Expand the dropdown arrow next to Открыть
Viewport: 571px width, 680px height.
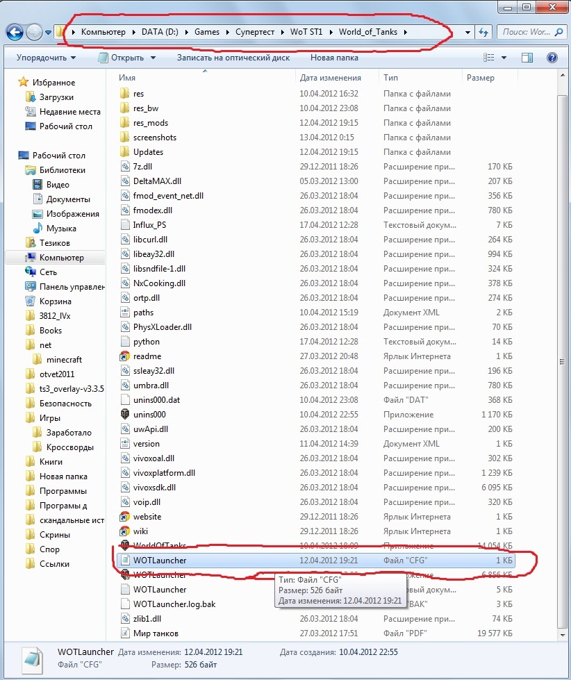click(x=153, y=58)
